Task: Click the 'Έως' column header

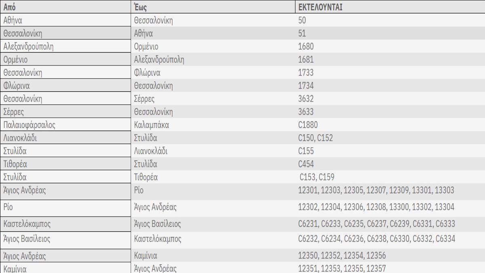Action: pyautogui.click(x=140, y=7)
